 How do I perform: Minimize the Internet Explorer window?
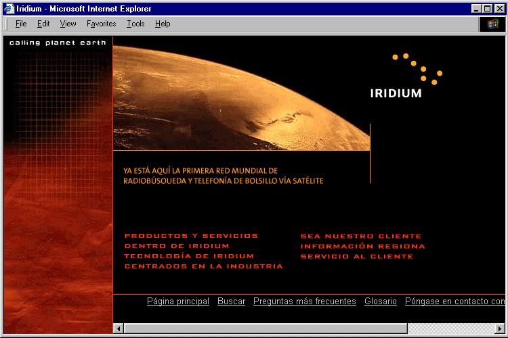click(x=475, y=9)
